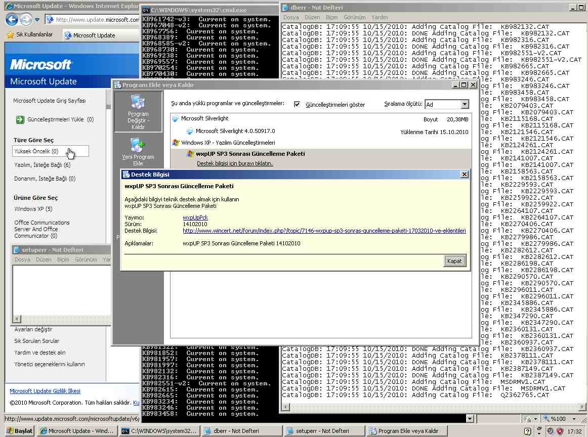This screenshot has width=588, height=437.
Task: Open the recent pages dropdown arrow
Action: pyautogui.click(x=37, y=20)
